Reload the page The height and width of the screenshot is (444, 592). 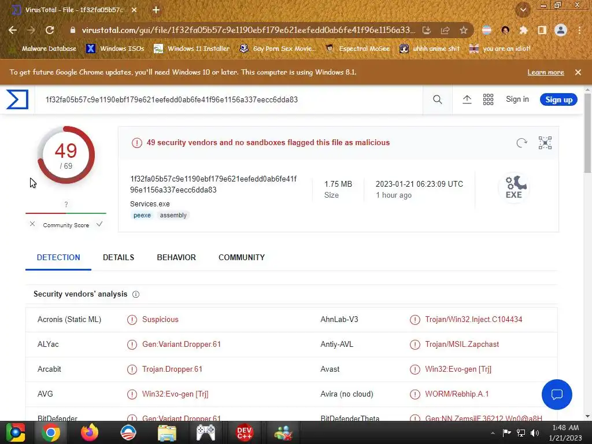(x=50, y=30)
